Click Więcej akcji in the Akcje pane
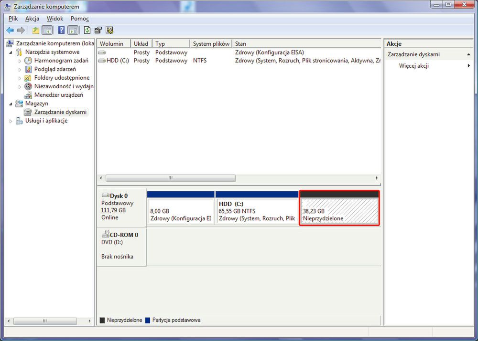Viewport: 478px width, 341px height. coord(413,66)
